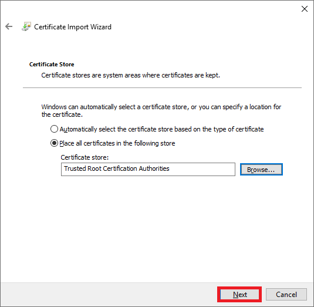Click the 'Automatically select the certificate store' label
Viewport: 314px width, 307px height.
(x=161, y=129)
